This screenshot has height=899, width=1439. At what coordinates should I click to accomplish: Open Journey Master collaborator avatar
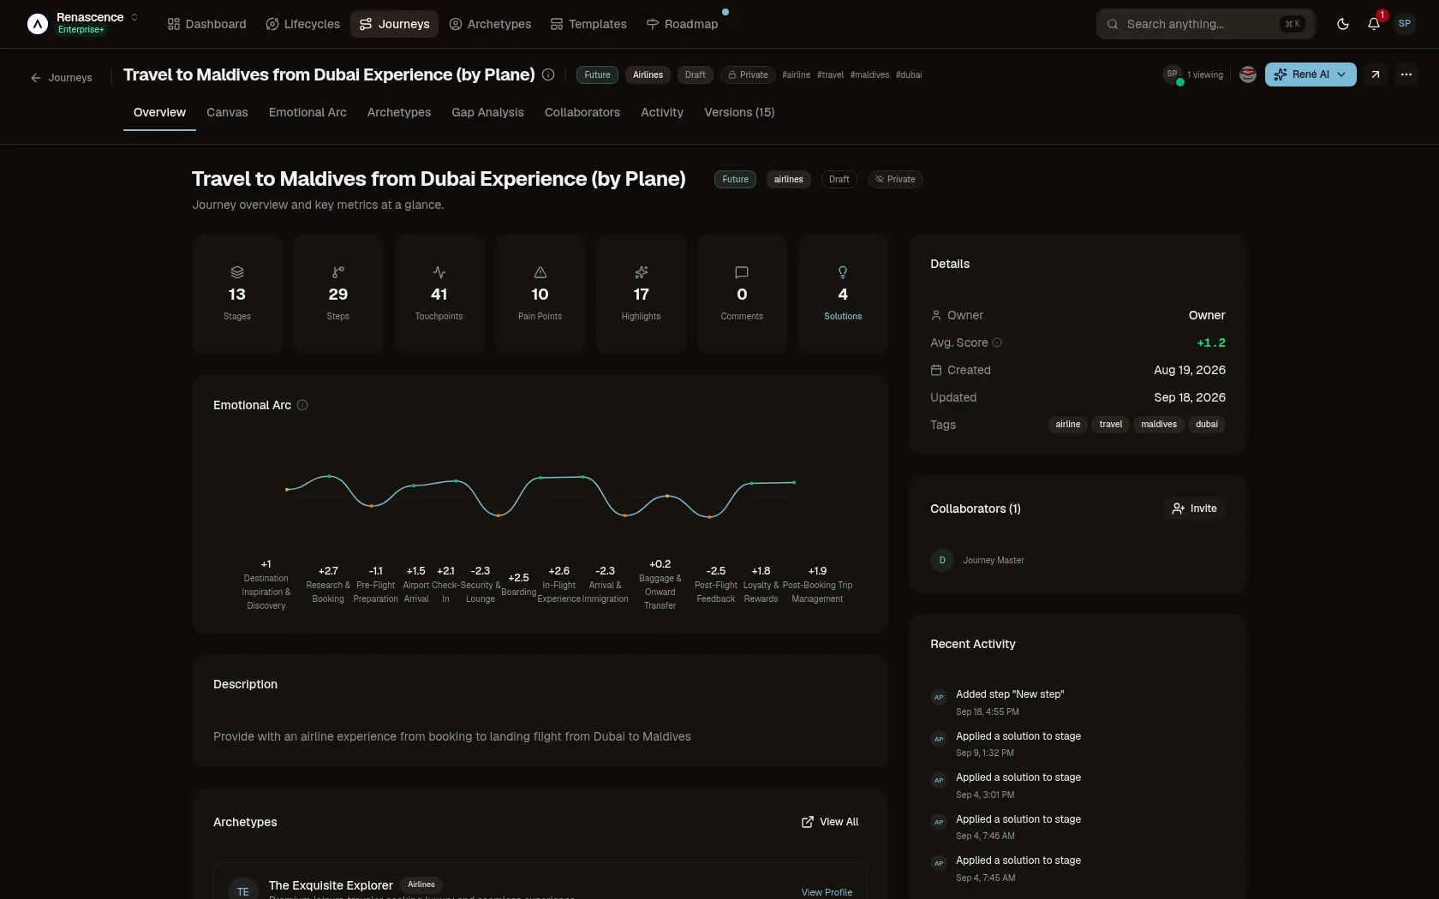click(x=942, y=560)
